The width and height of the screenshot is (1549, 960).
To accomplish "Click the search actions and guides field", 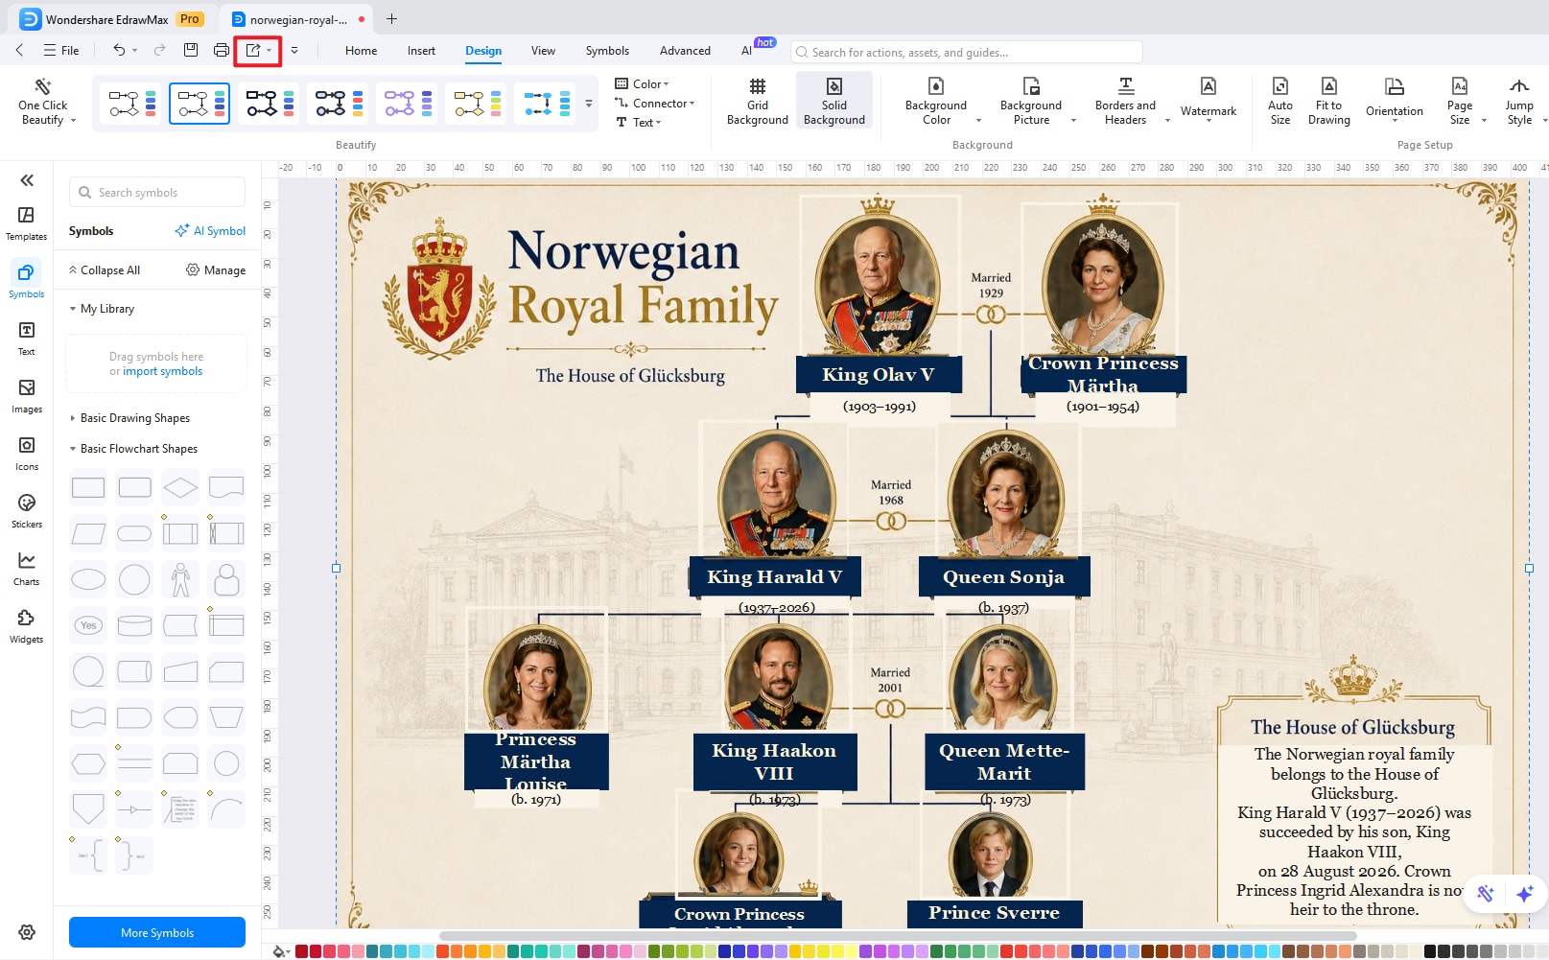I will 966,52.
